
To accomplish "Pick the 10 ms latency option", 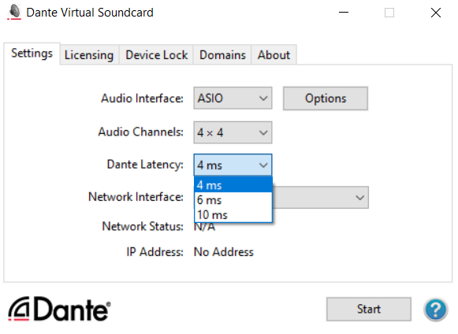I will (x=233, y=215).
